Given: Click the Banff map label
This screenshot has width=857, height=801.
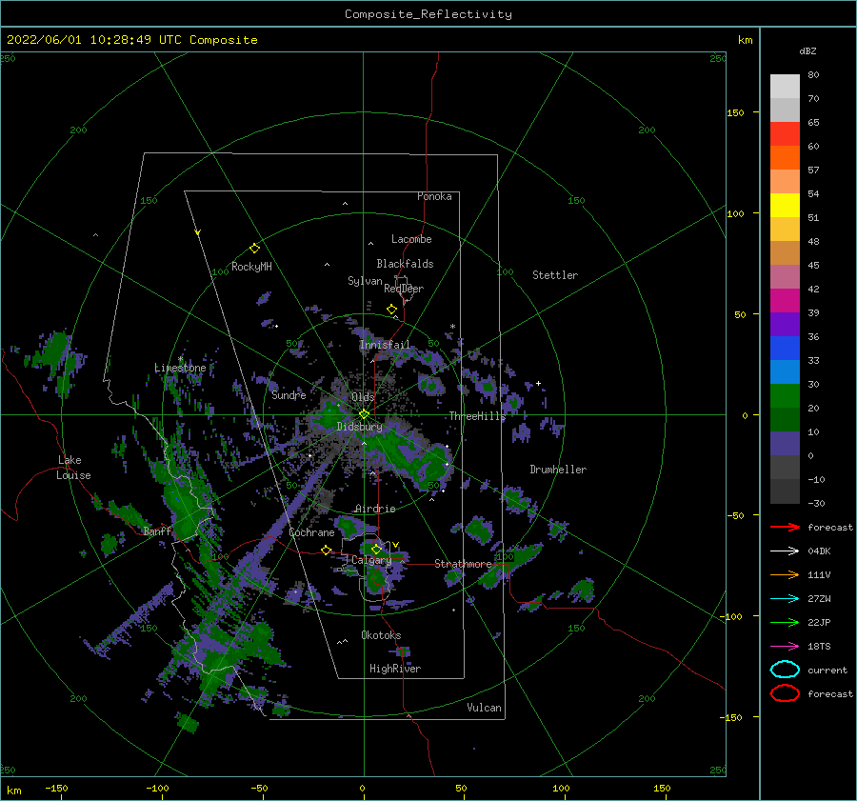Looking at the screenshot, I should [157, 531].
